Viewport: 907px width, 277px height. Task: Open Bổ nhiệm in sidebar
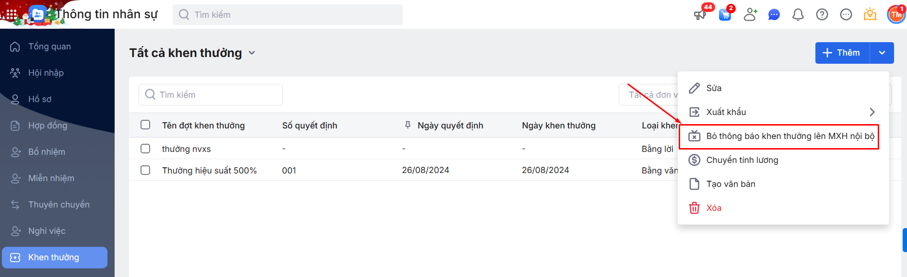pyautogui.click(x=47, y=152)
